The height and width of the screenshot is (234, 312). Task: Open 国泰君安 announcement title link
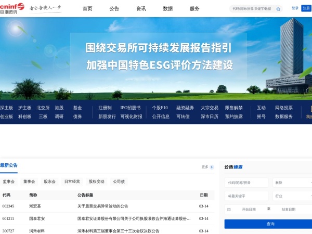tap(134, 219)
